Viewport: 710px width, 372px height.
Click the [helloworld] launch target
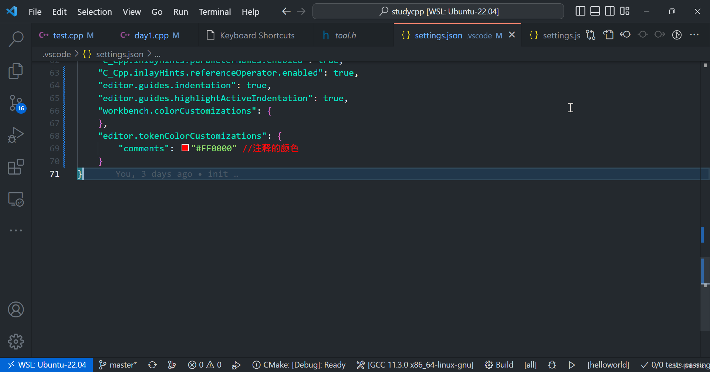[608, 365]
